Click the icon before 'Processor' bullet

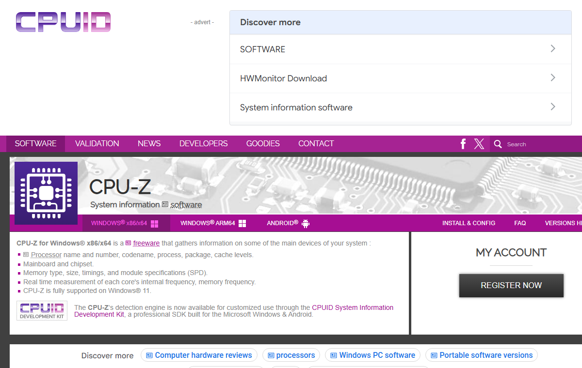[x=26, y=255]
